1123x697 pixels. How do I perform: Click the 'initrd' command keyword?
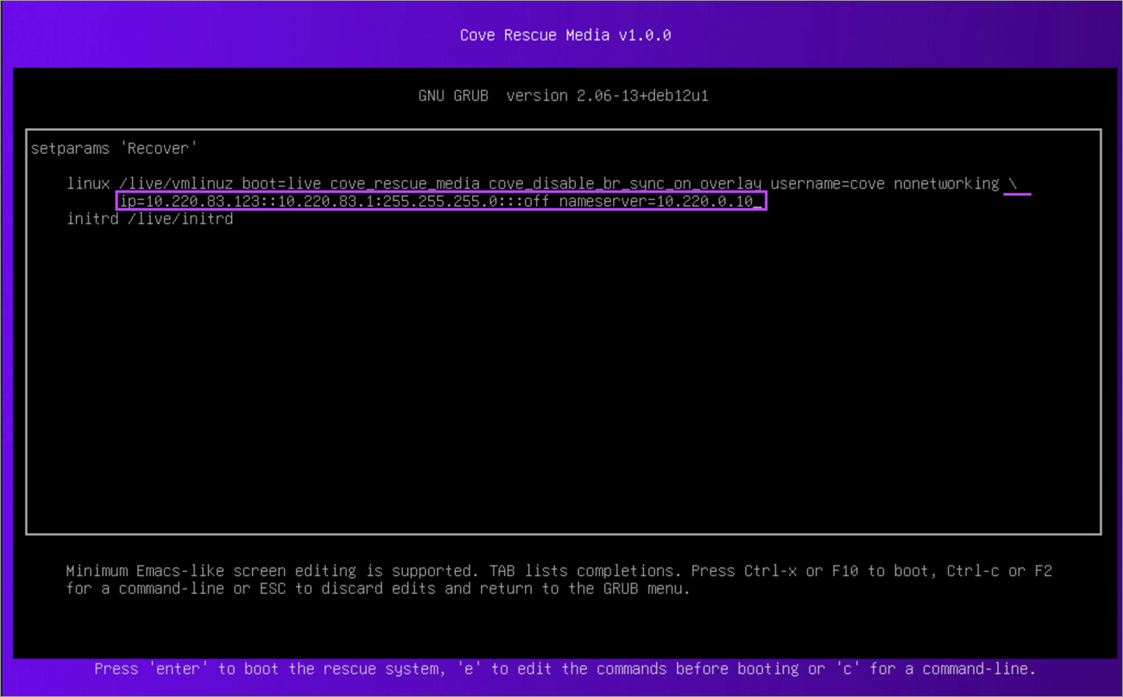tap(92, 219)
